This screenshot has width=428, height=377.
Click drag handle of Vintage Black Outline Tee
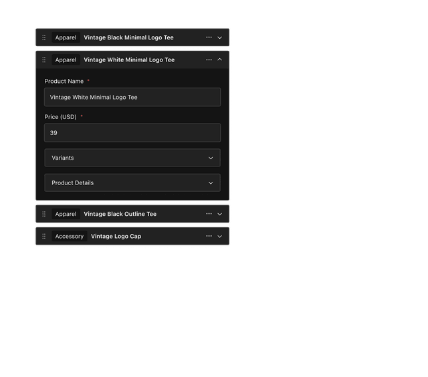(44, 215)
